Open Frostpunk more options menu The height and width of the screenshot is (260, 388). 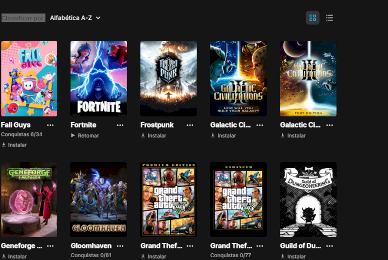click(190, 125)
